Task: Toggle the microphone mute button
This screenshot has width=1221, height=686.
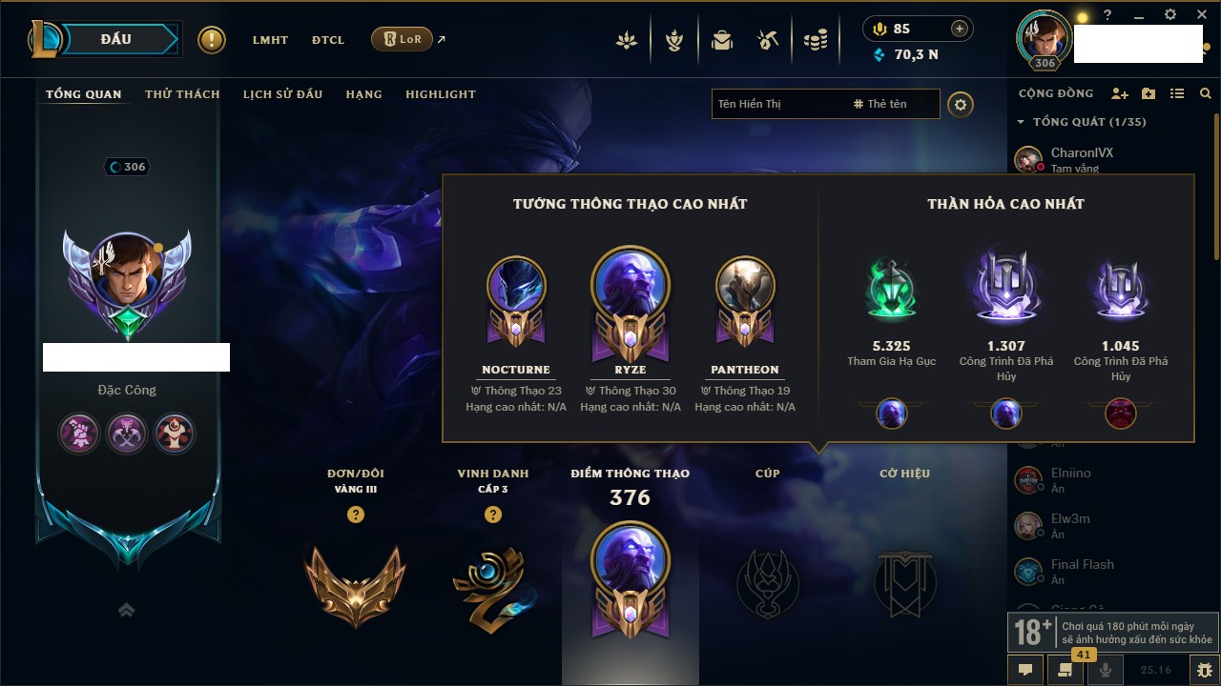Action: pos(1107,670)
